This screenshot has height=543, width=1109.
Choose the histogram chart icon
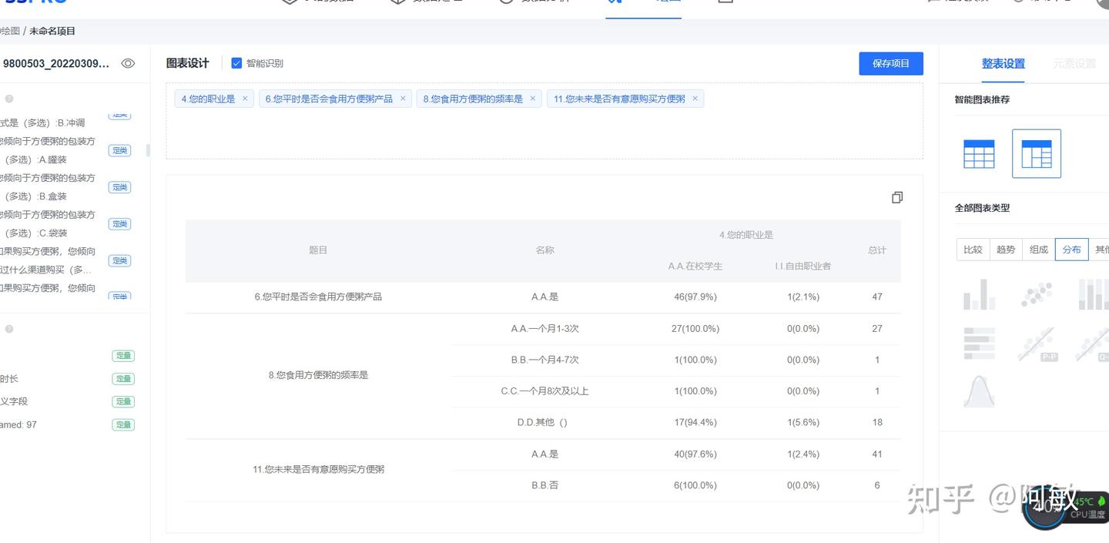[x=979, y=294]
